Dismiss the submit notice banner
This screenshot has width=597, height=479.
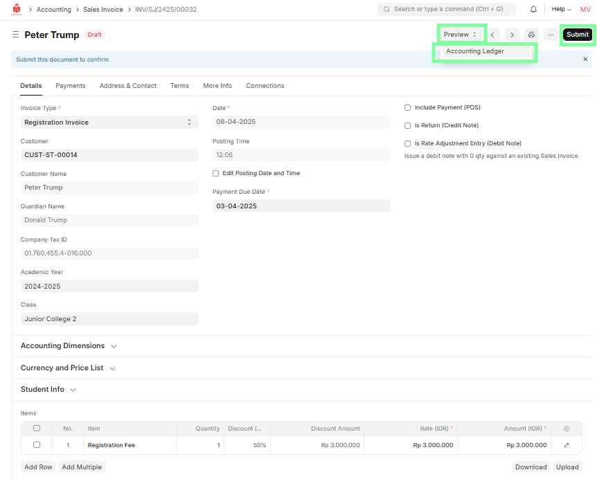click(585, 60)
